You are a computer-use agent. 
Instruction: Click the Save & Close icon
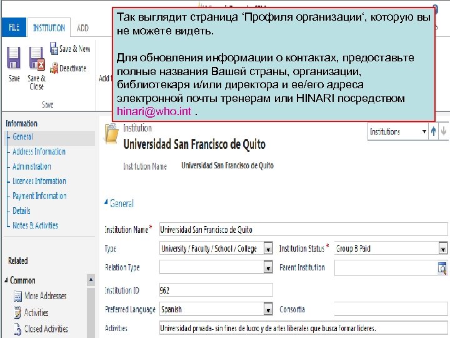37,59
